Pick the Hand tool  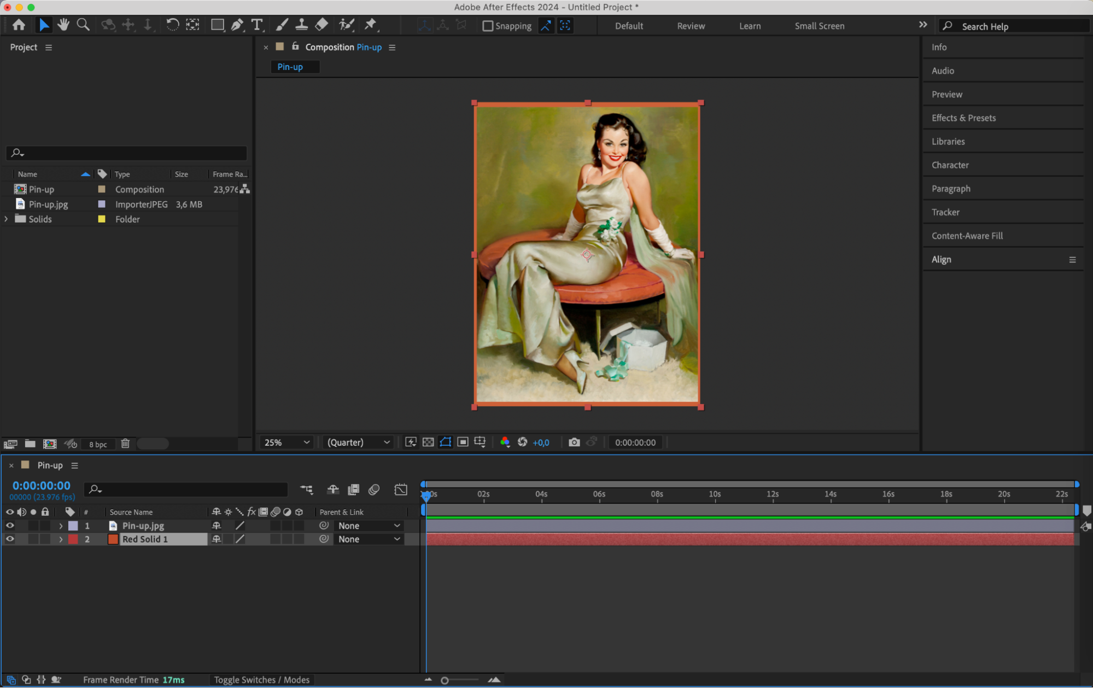[x=63, y=25]
